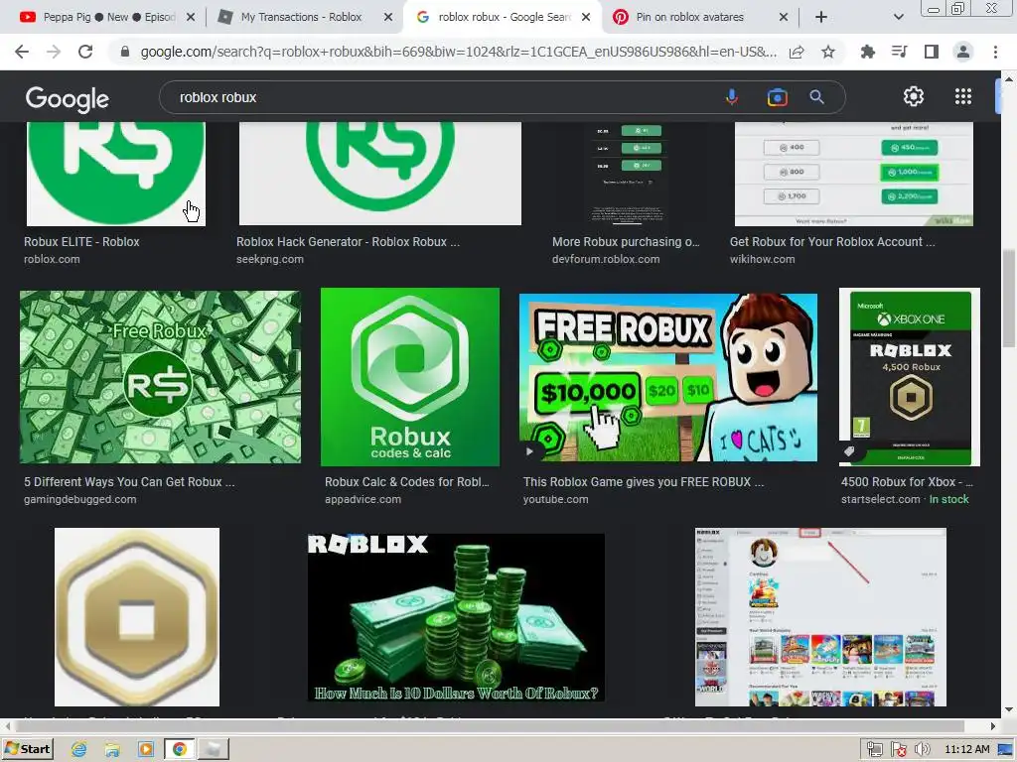Activate the Chrome taskbar button
This screenshot has height=762, width=1017.
(179, 750)
